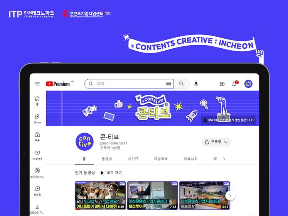Click the ITP 인천테크노파크 logo
This screenshot has width=288, height=216.
[x=31, y=14]
